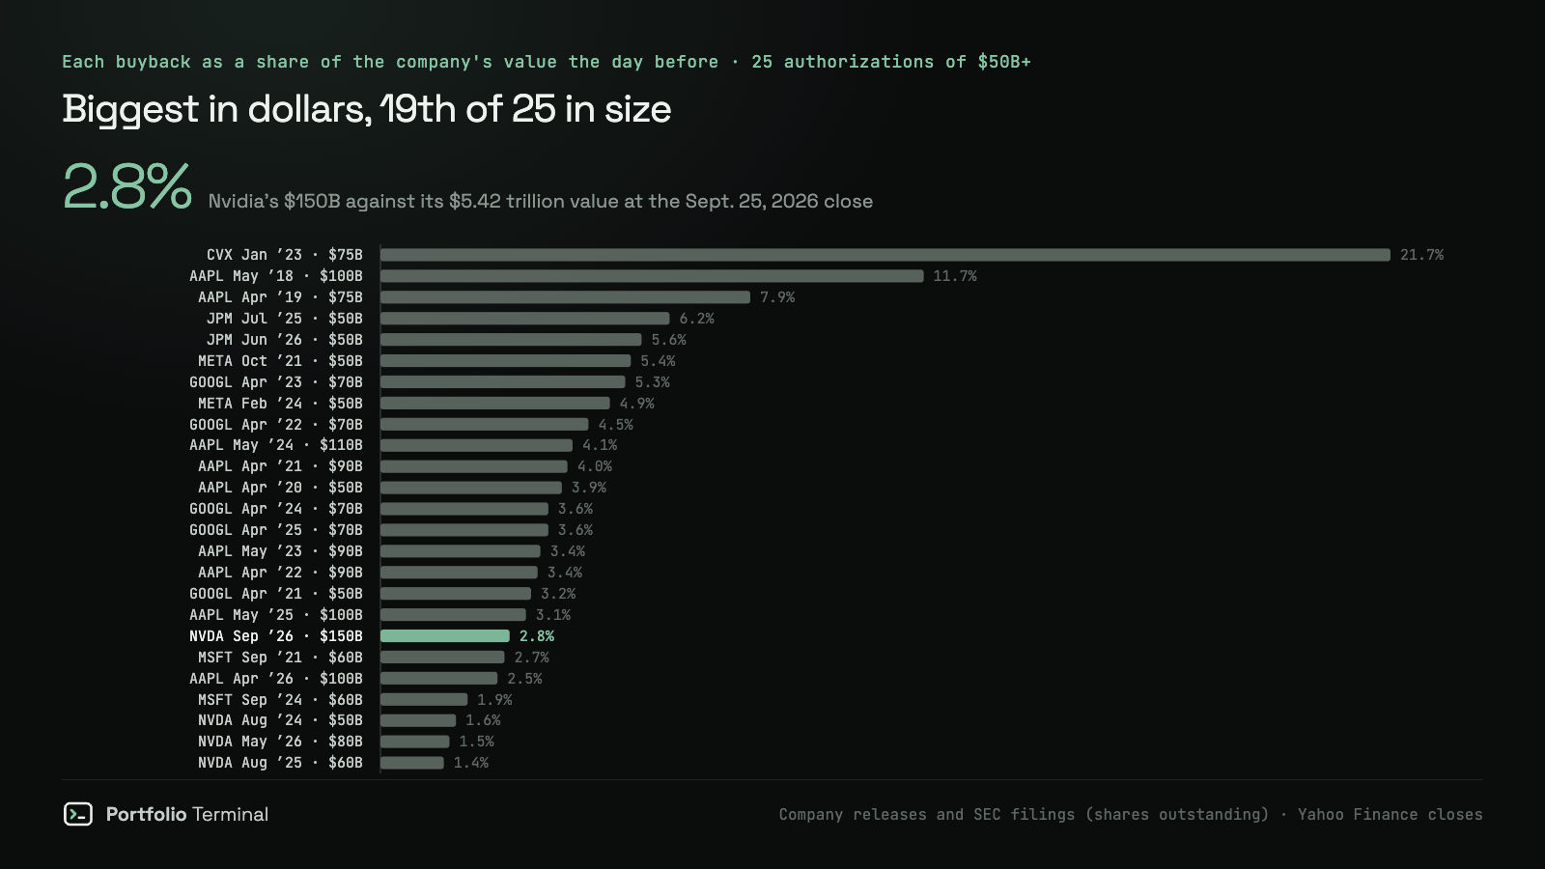Screen dimensions: 1545x869
Task: Click the 3.9% value label
Action: 589,488
